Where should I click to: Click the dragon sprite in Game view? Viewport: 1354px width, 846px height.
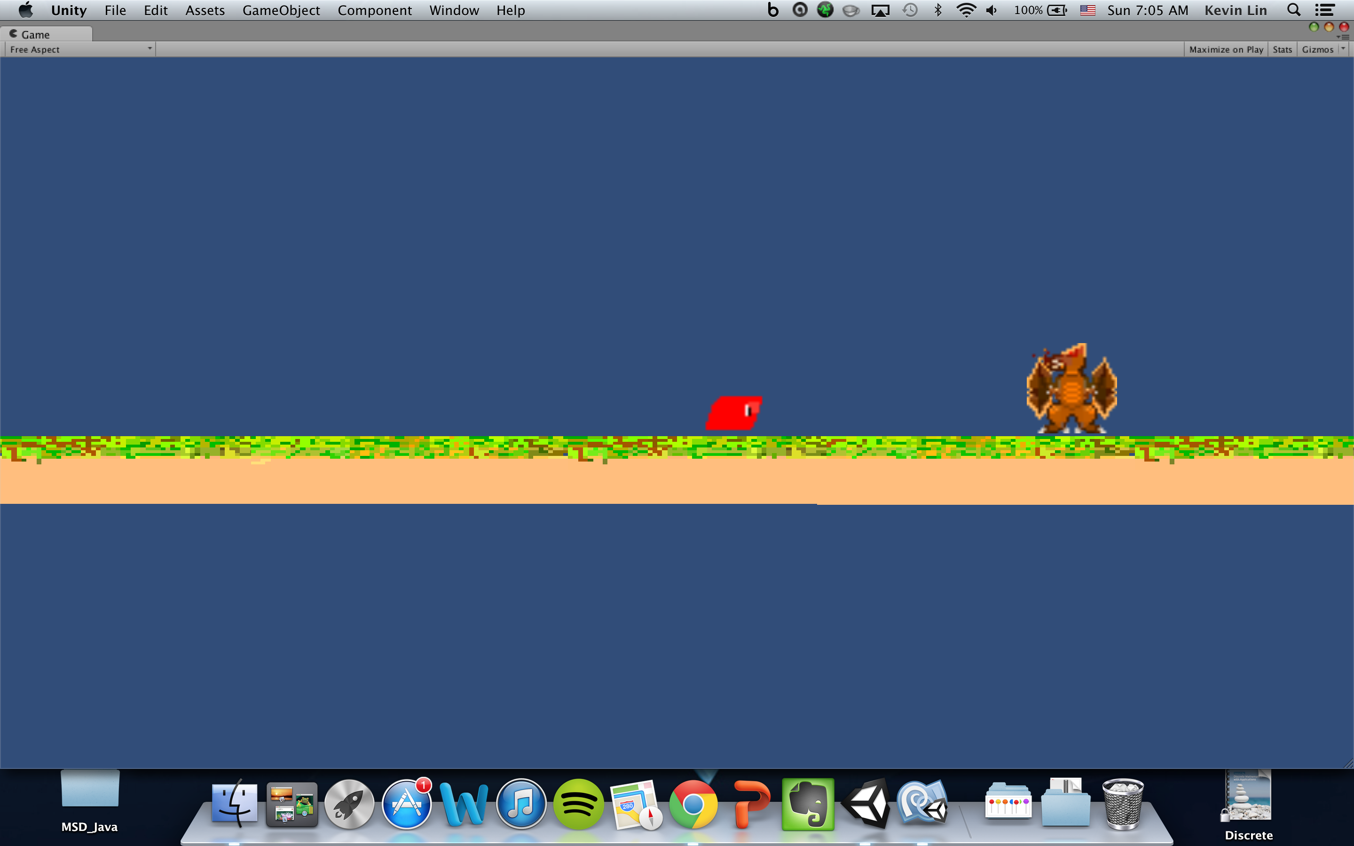point(1071,391)
